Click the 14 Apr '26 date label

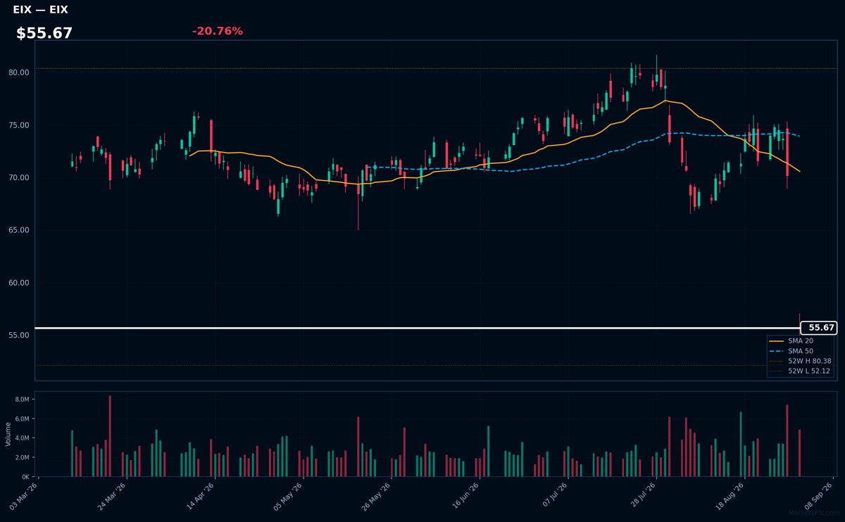[200, 496]
